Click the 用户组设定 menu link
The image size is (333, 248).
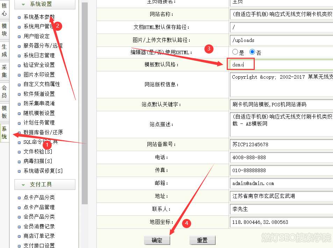click(36, 36)
